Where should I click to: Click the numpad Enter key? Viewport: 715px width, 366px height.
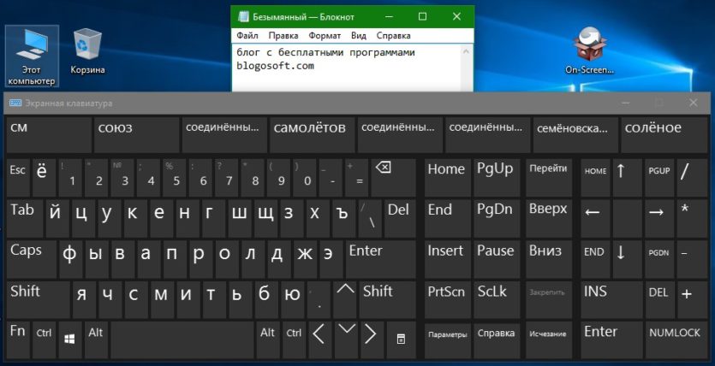click(611, 340)
